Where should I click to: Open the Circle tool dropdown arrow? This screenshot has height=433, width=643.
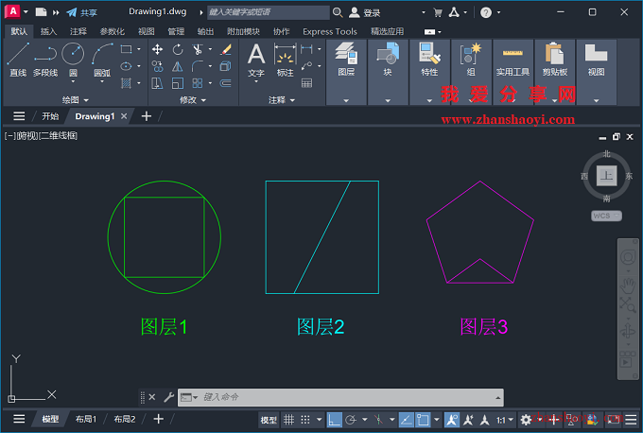73,81
